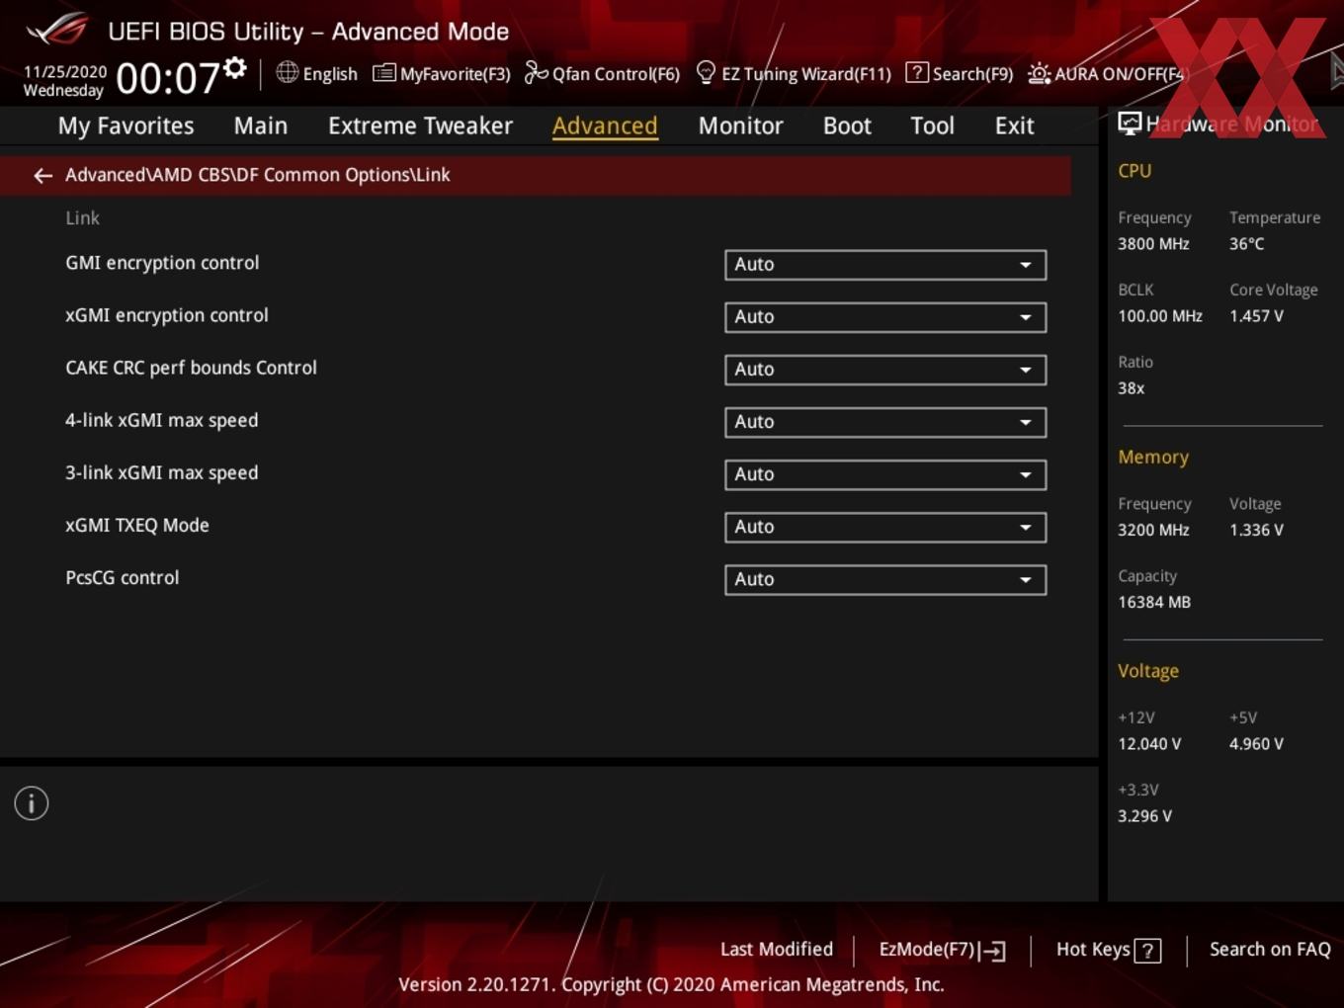
Task: Click the date 11/25/2020 Wednesday
Action: pyautogui.click(x=64, y=81)
